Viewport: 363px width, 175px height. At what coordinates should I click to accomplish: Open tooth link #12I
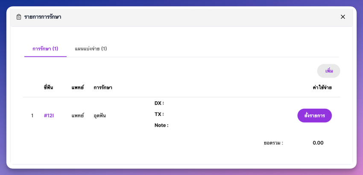[x=49, y=116]
